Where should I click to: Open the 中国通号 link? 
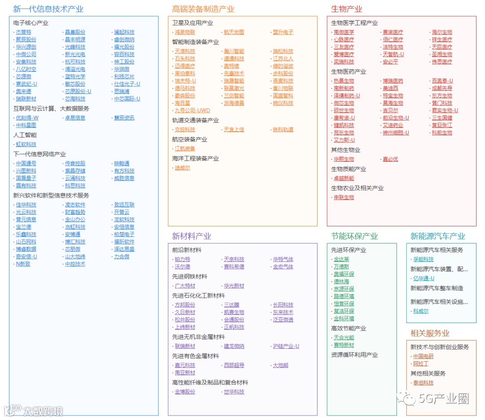point(26,164)
